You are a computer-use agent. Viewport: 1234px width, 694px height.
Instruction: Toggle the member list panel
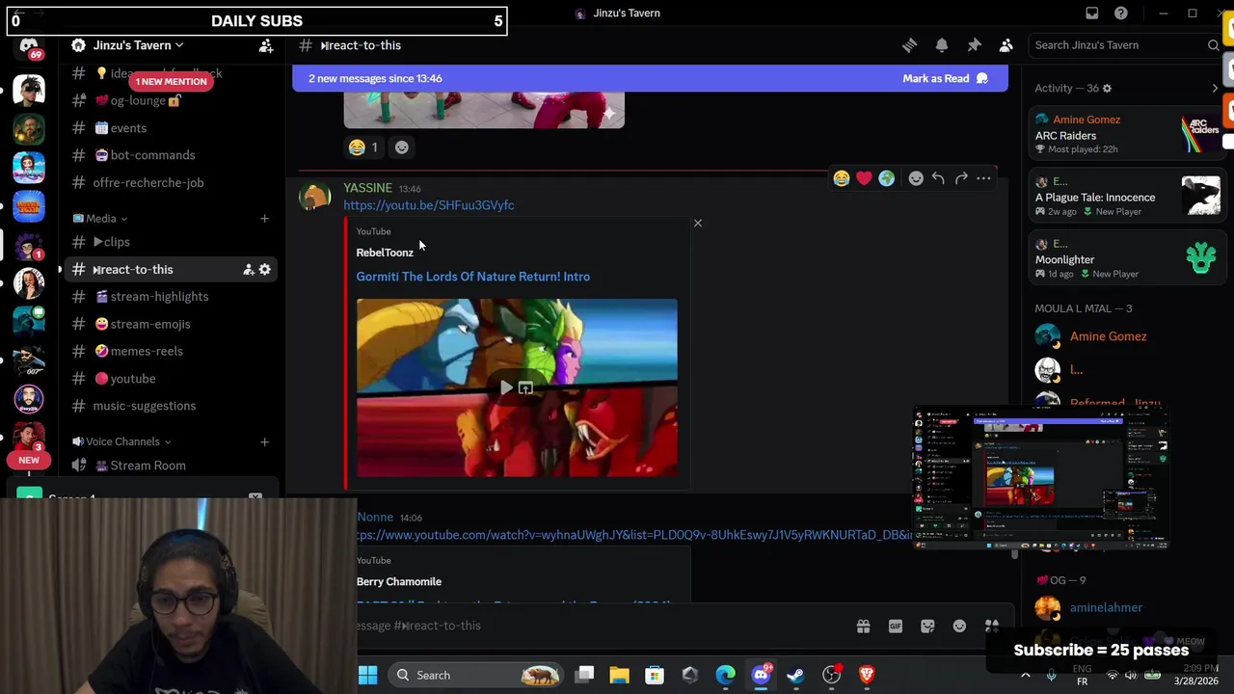point(1006,45)
